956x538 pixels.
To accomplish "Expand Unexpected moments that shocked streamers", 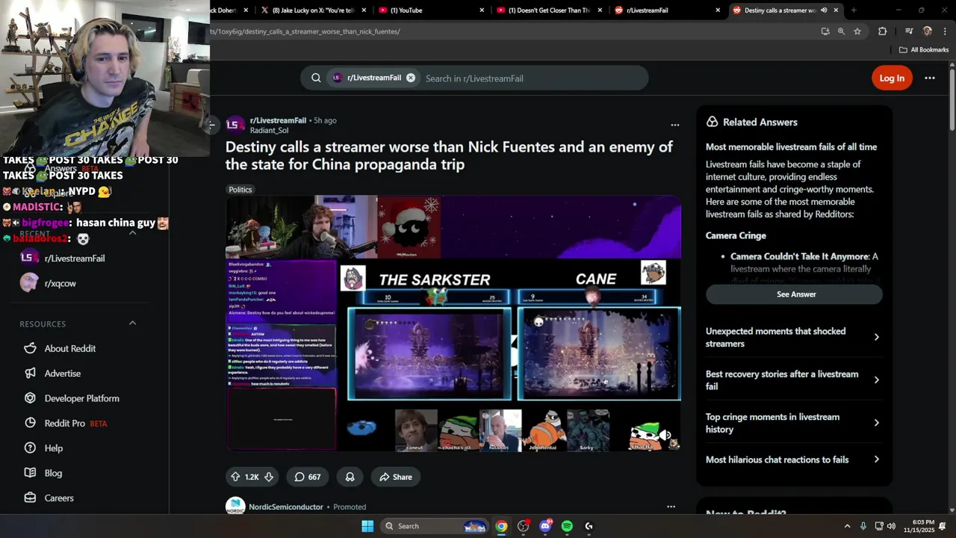I will tap(793, 337).
